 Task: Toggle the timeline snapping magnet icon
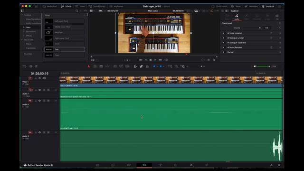[135, 66]
